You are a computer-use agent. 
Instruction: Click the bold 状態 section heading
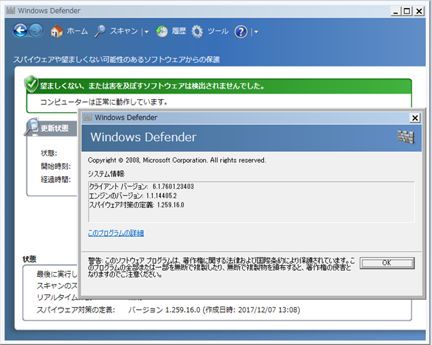(x=30, y=259)
